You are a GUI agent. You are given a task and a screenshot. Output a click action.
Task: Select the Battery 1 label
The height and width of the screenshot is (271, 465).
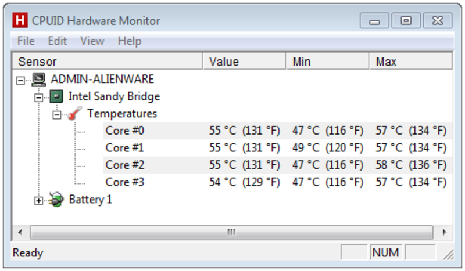click(x=91, y=199)
